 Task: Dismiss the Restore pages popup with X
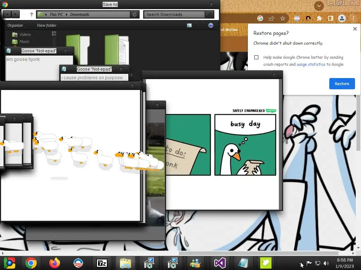tap(355, 29)
